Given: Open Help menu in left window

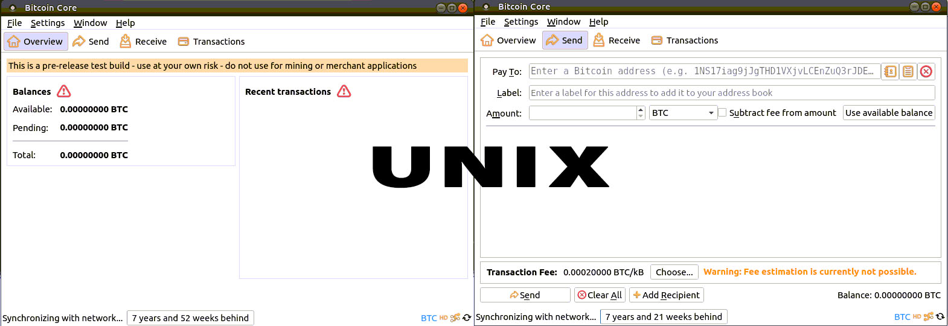Looking at the screenshot, I should [x=125, y=23].
